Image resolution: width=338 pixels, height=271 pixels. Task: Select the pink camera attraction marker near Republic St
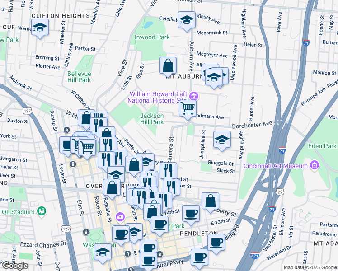[x=120, y=217]
